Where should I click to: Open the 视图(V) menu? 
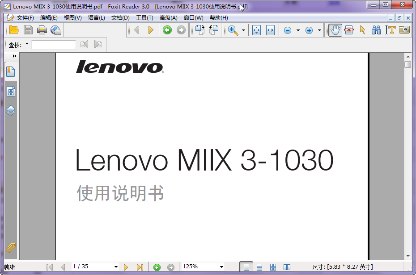(73, 18)
